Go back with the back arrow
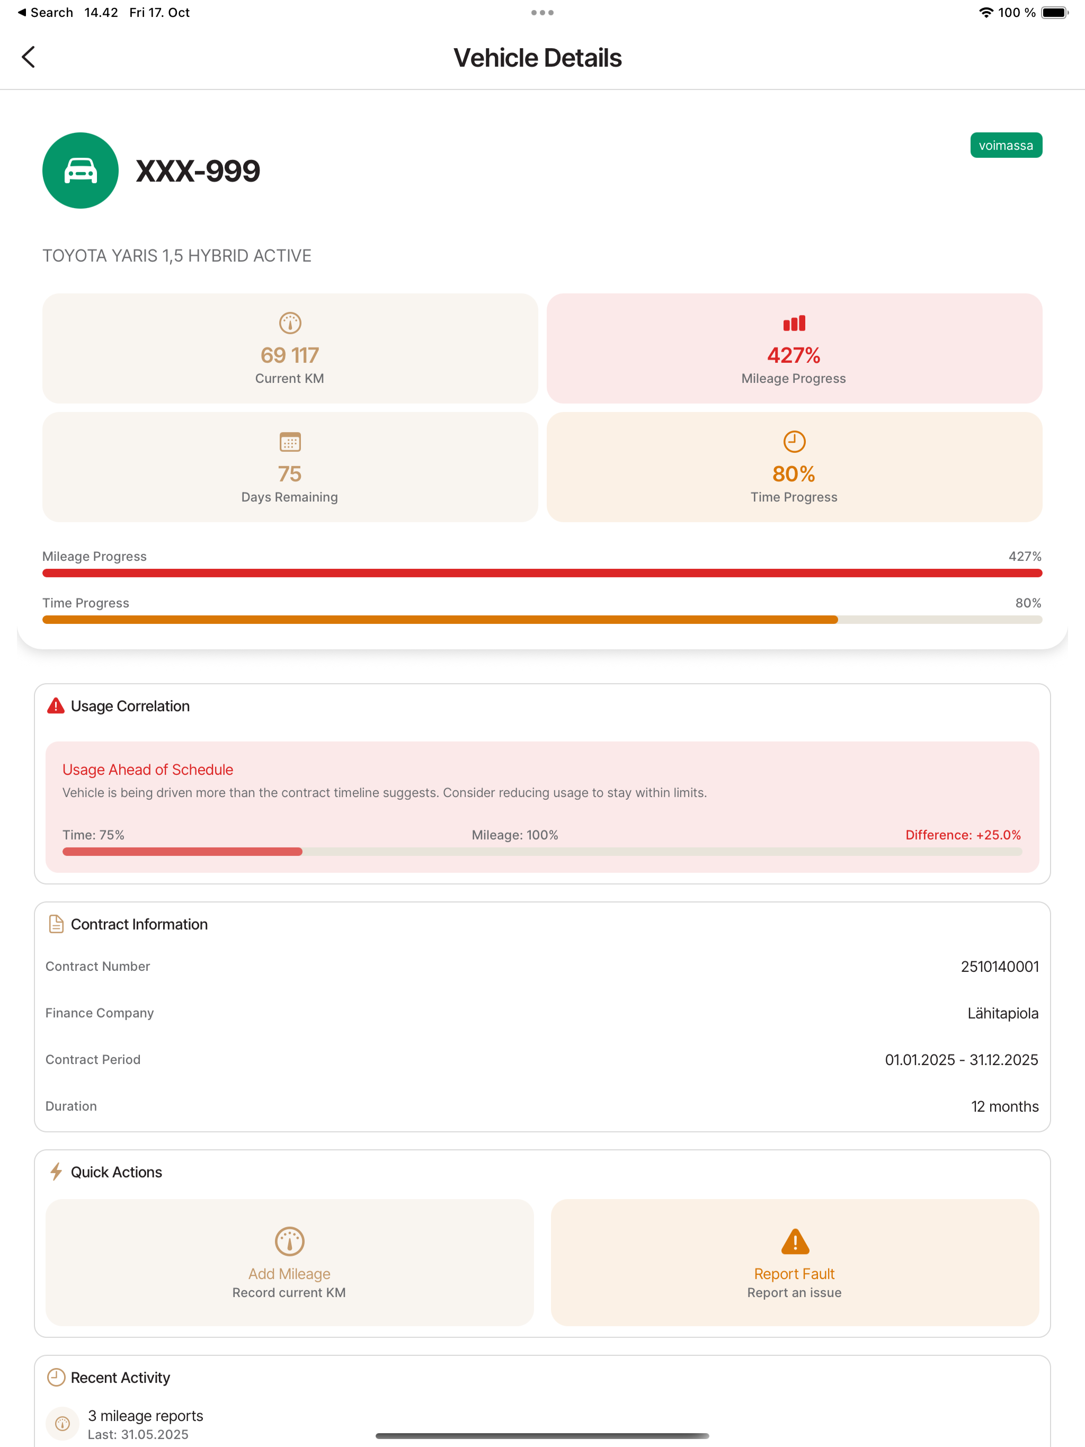 (28, 57)
